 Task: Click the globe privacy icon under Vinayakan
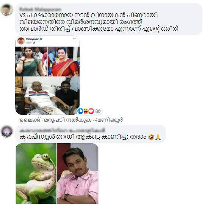(x=34, y=43)
